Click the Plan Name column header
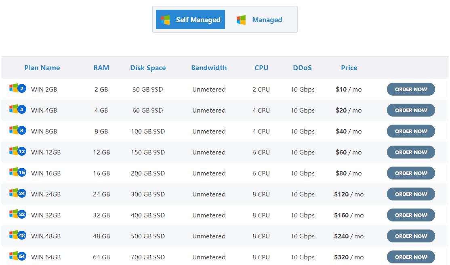This screenshot has width=450, height=265. [42, 68]
